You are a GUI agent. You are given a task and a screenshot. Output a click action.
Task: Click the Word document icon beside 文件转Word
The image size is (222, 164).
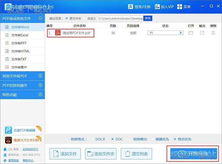[7, 27]
